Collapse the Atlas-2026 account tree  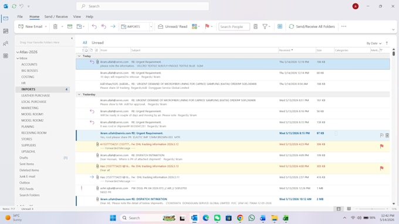(18, 52)
